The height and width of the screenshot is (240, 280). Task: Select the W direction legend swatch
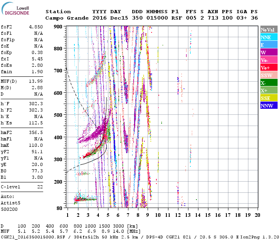point(269,52)
